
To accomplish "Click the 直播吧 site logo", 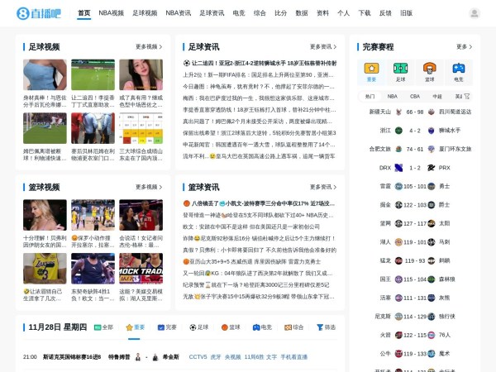I will click(38, 13).
